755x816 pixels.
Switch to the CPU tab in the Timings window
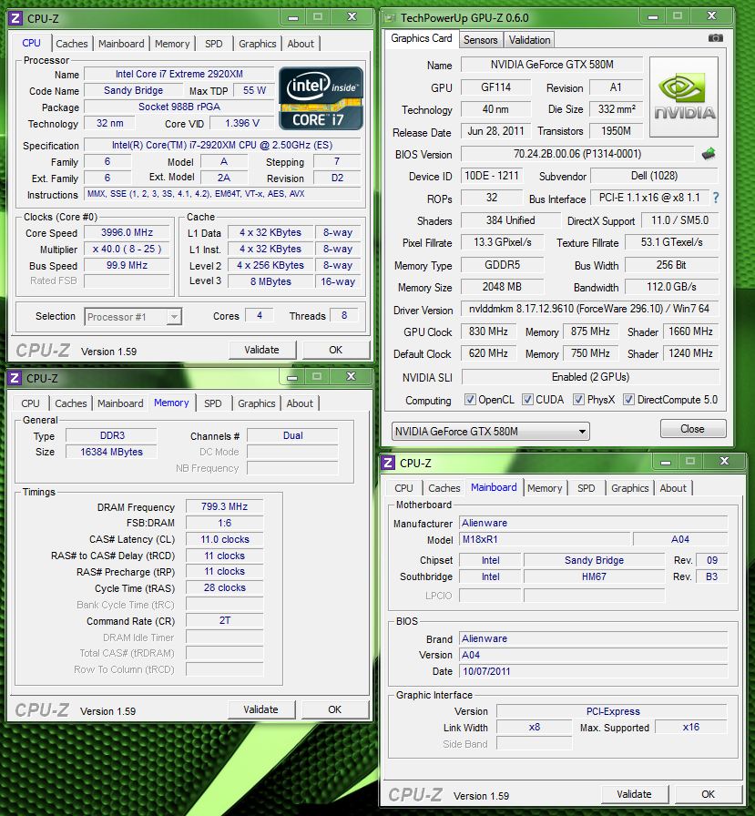pos(30,403)
